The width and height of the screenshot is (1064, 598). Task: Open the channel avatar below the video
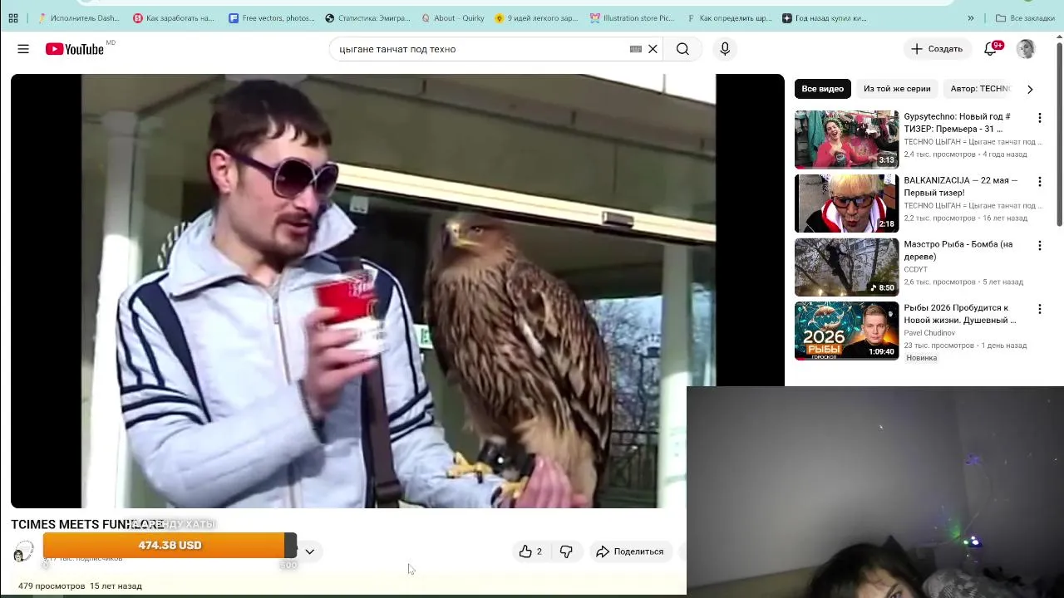(x=23, y=551)
